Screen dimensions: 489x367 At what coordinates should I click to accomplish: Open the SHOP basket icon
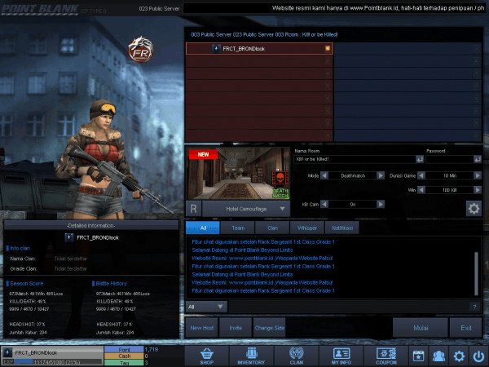coord(206,356)
